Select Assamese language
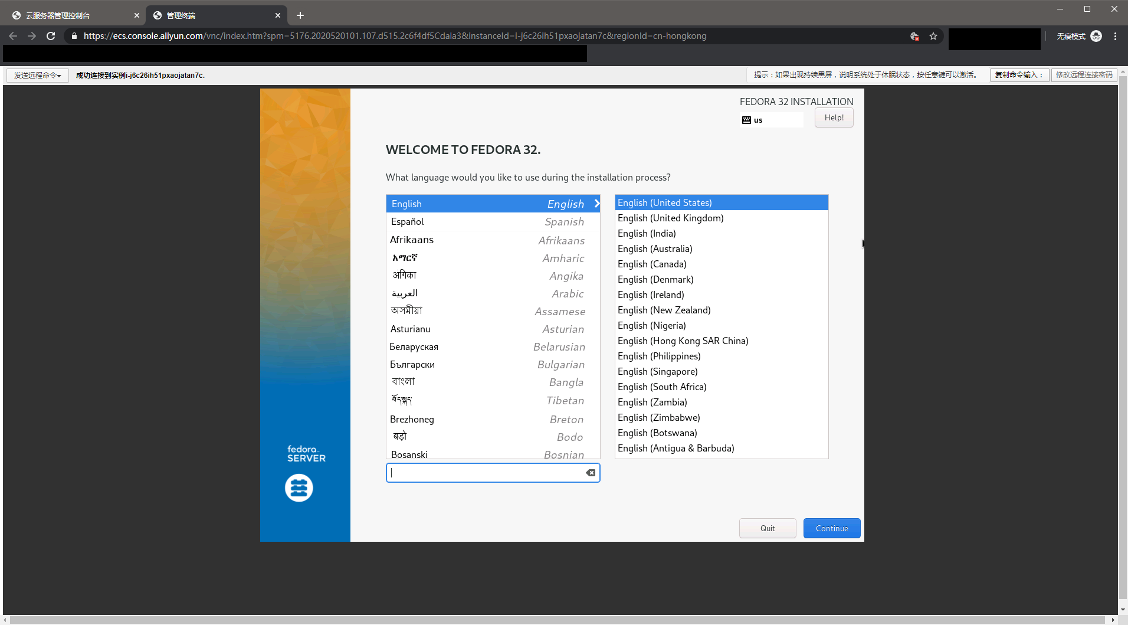 (x=493, y=311)
